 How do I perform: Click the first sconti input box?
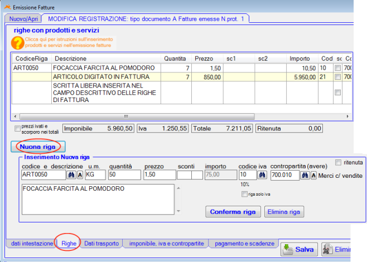(185, 175)
